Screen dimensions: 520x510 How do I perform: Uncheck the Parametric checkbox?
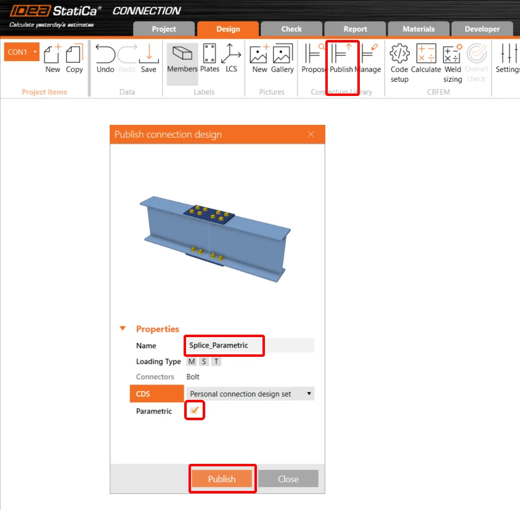click(195, 410)
